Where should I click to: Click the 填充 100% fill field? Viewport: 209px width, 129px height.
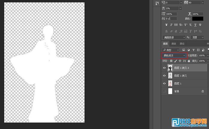tap(202, 61)
